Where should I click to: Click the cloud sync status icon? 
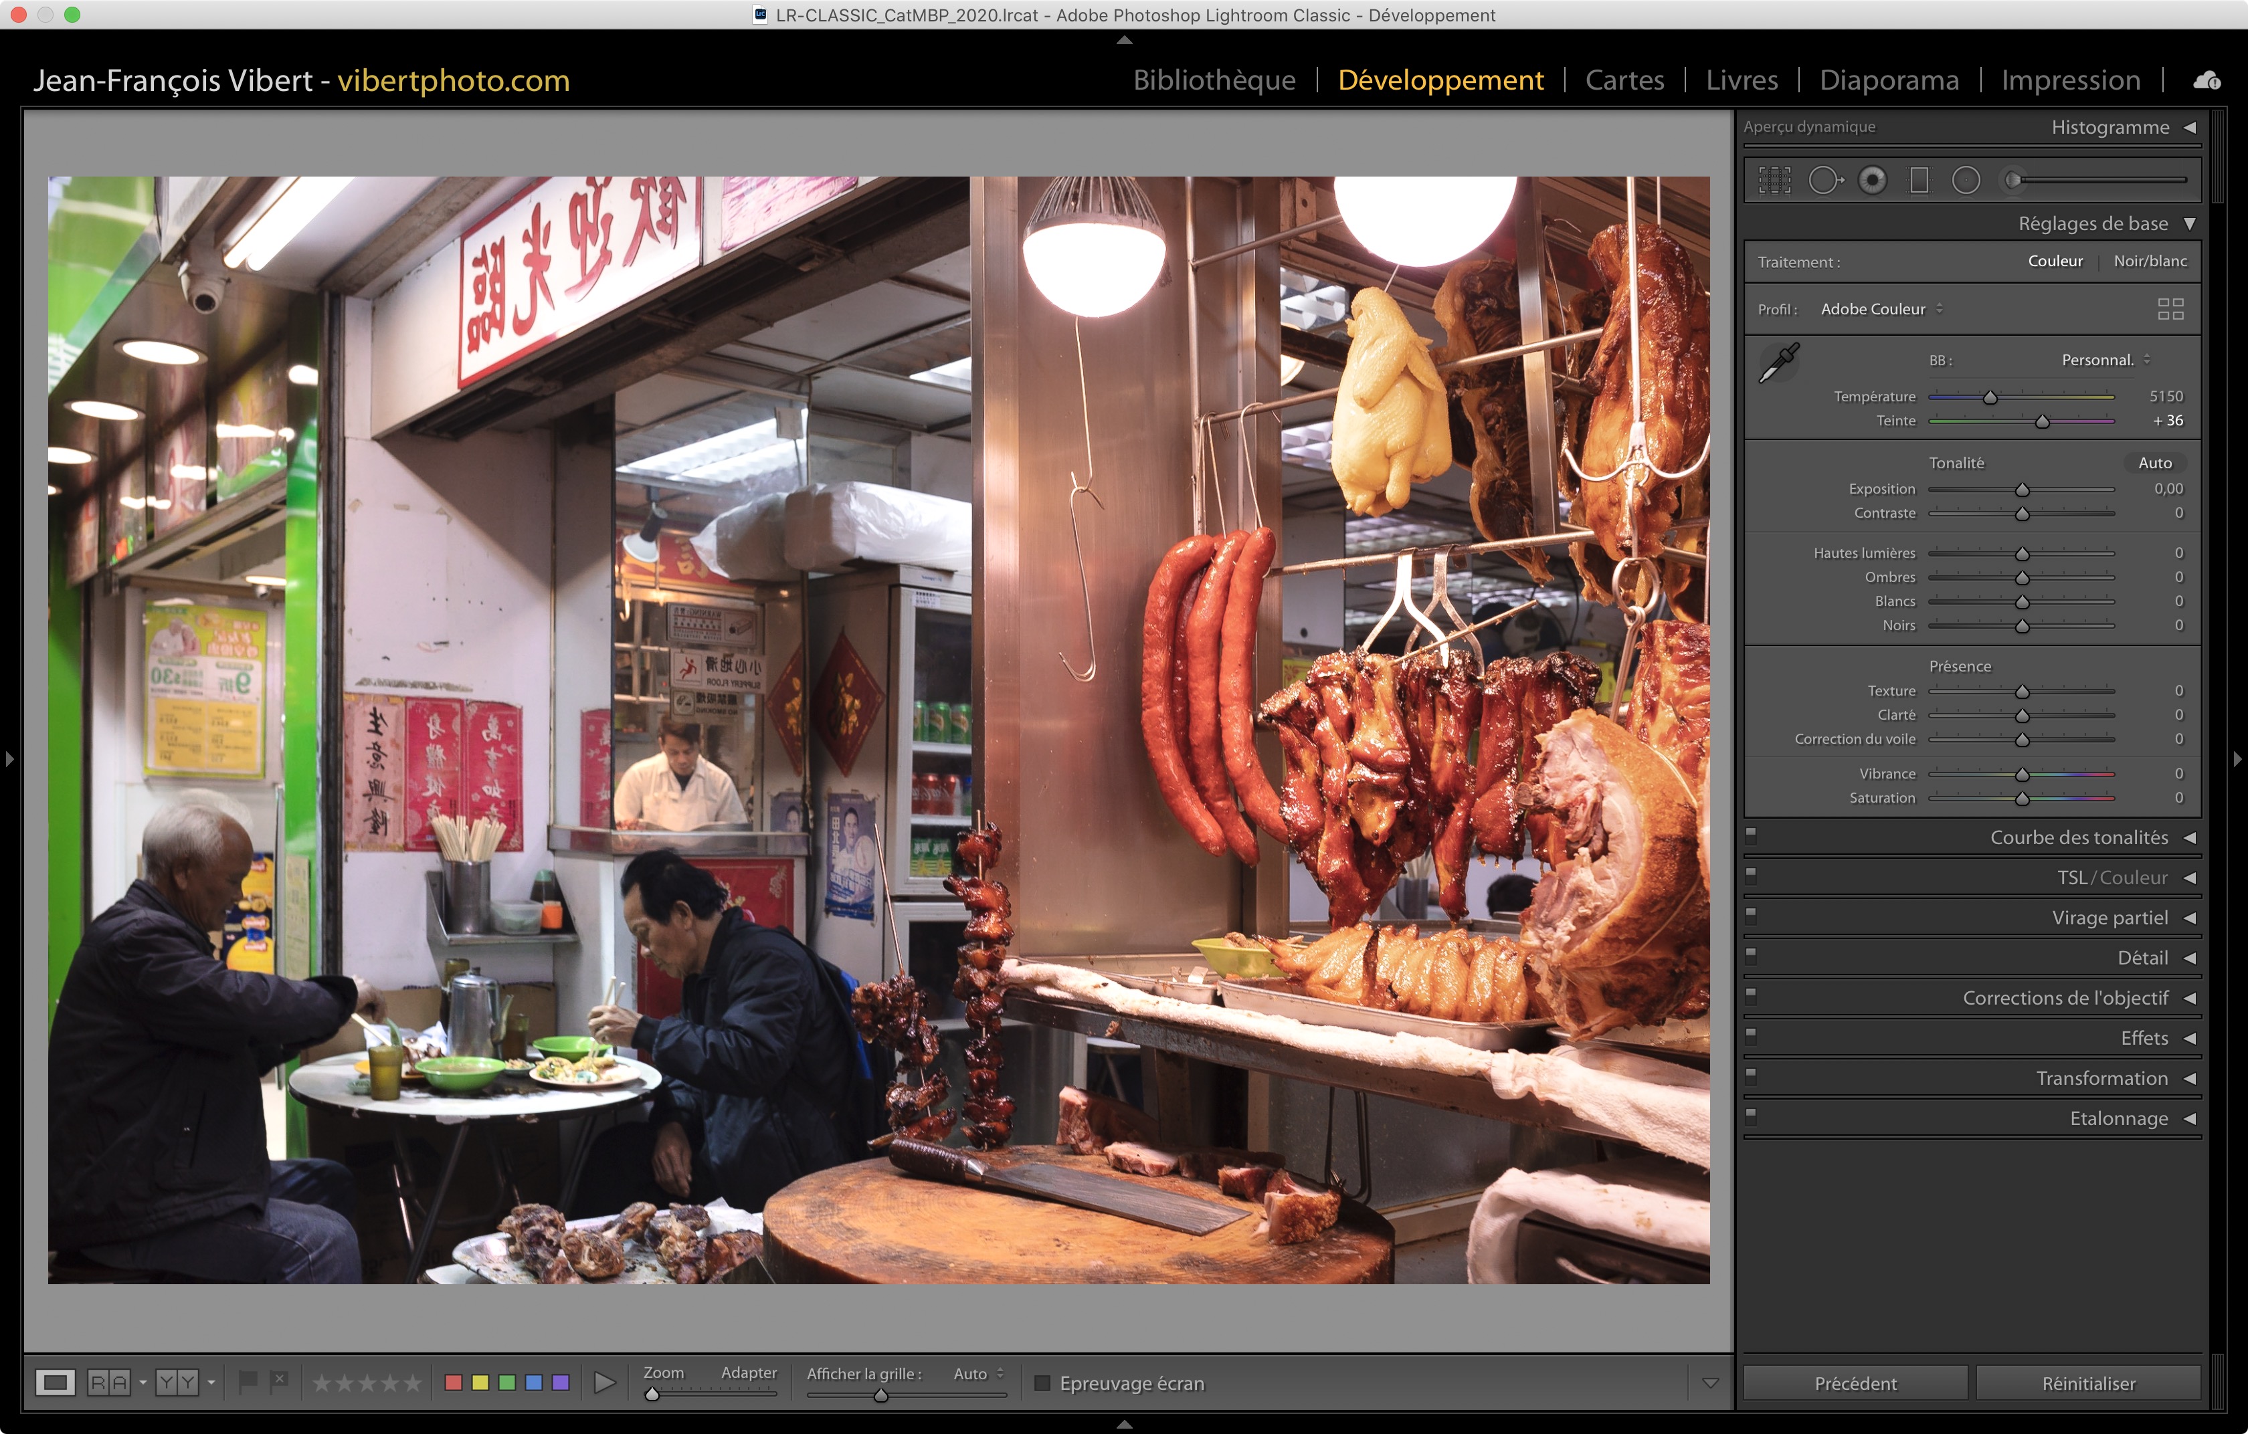2207,81
